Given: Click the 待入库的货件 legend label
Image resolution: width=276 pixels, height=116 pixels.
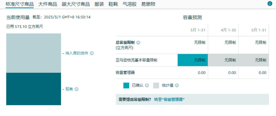Looking at the screenshot, I should 77,53.
